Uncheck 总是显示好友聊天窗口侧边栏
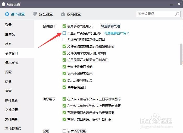This screenshot has width=183, height=133. click(64, 60)
